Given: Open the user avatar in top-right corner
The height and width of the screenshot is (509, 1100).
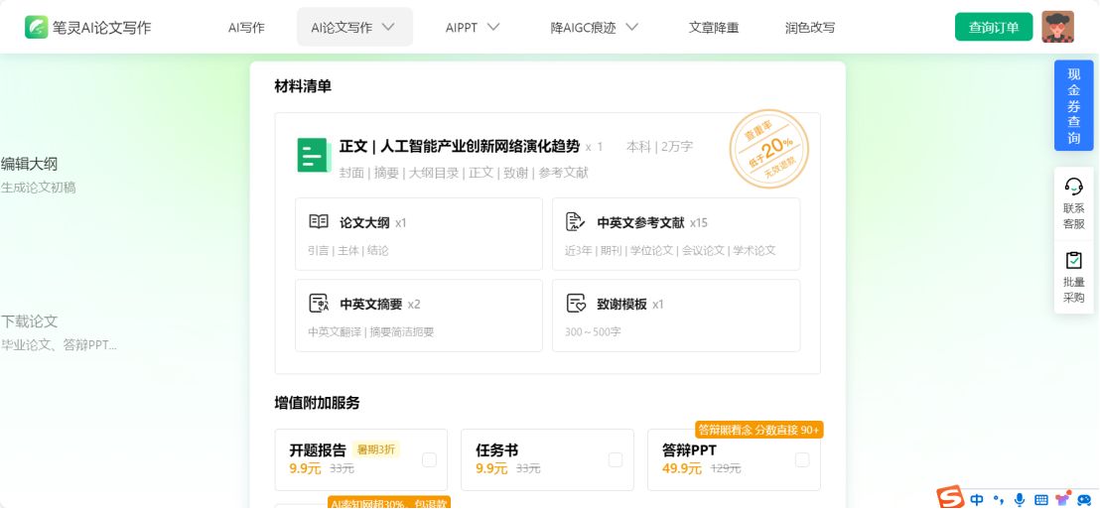Looking at the screenshot, I should pos(1057,27).
